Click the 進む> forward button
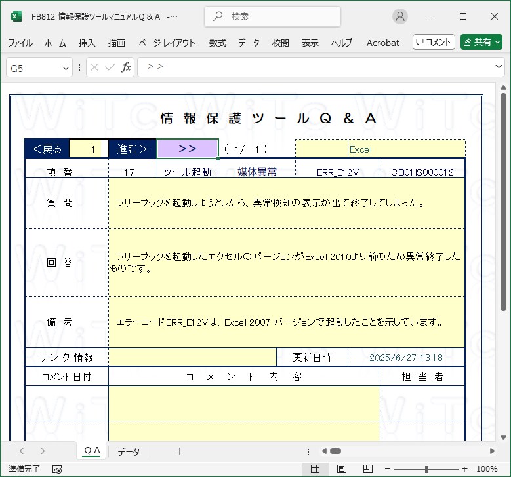Viewport: 511px width, 477px height. (x=133, y=149)
